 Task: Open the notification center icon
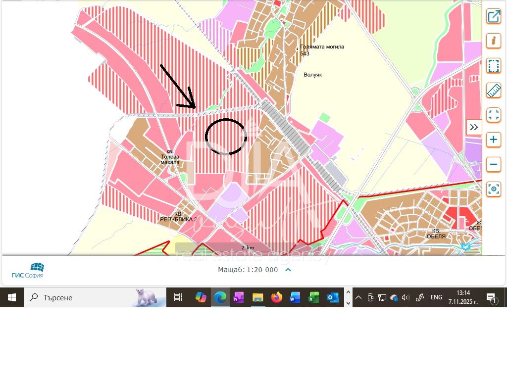coord(491,297)
